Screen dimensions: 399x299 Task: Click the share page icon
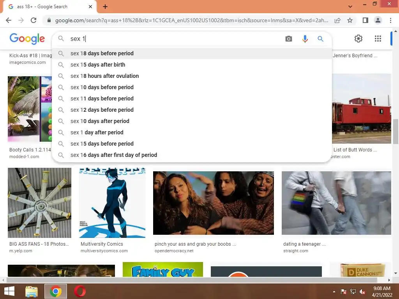[337, 20]
